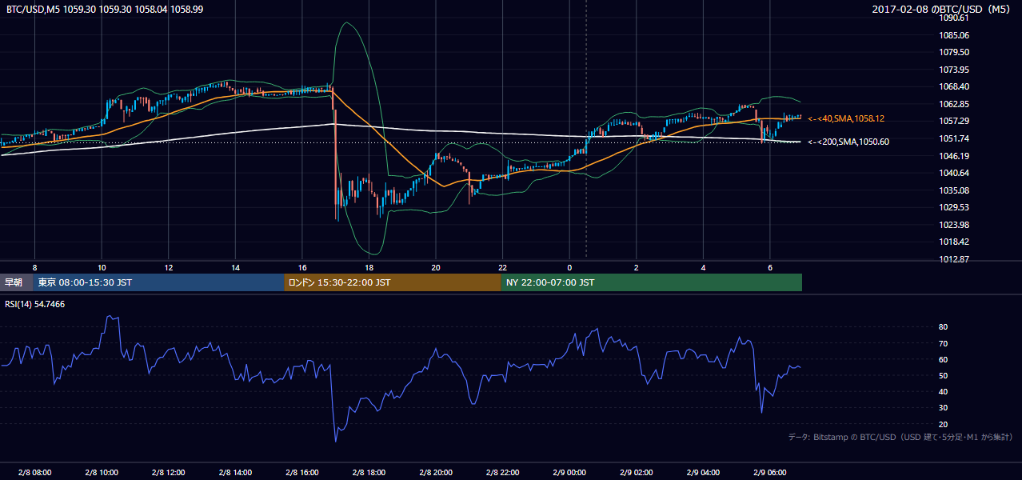This screenshot has height=480, width=1022.
Task: Click the BTC/USD,M5 OHLC header text
Action: tap(105, 9)
